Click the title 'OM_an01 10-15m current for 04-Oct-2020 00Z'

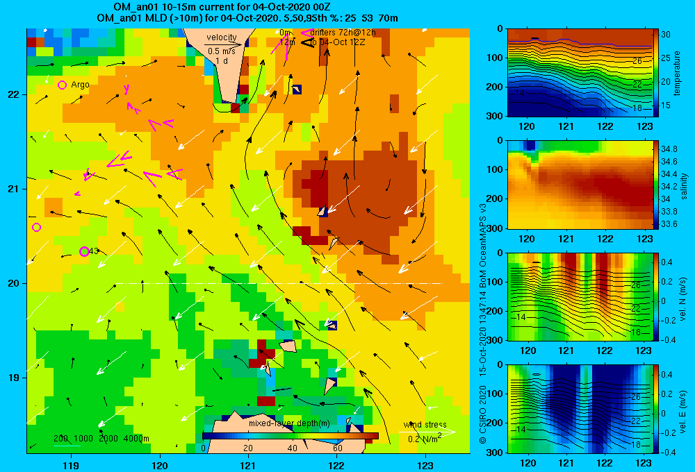pyautogui.click(x=222, y=7)
